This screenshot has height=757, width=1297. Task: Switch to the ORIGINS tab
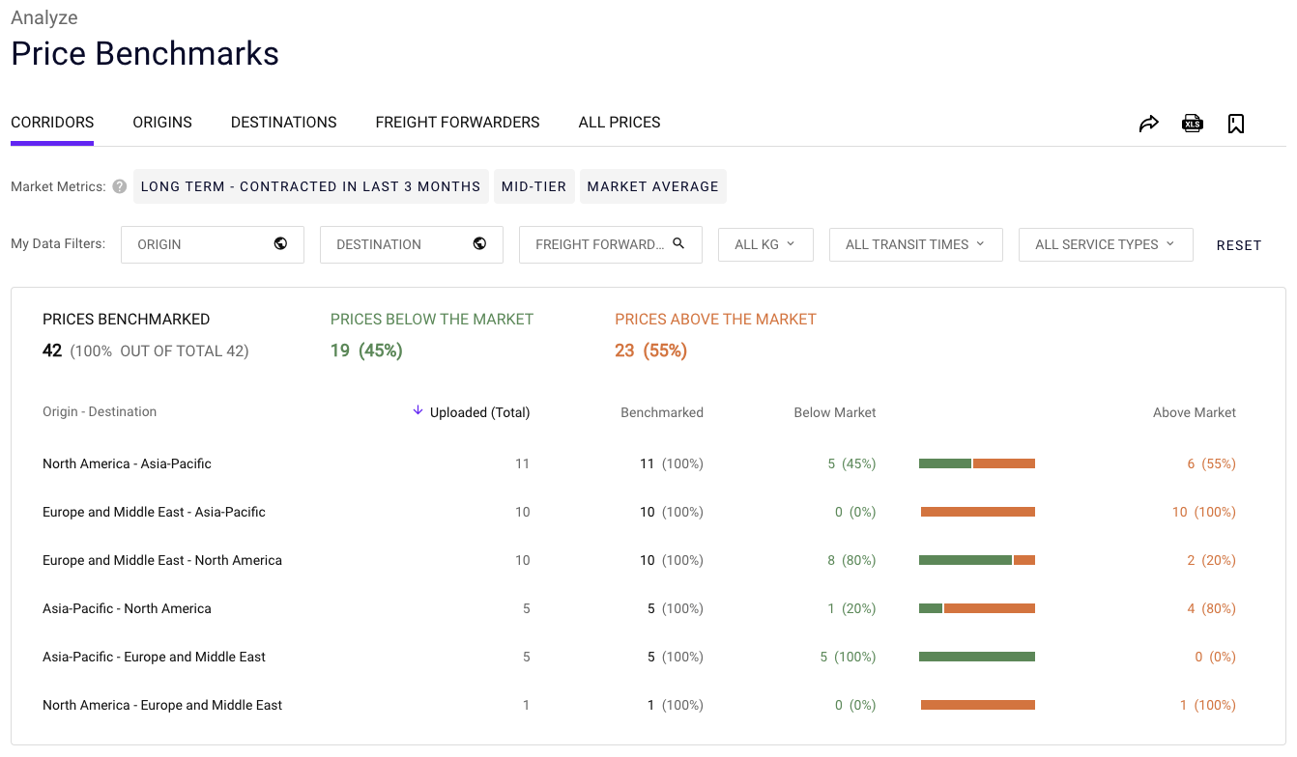tap(162, 123)
